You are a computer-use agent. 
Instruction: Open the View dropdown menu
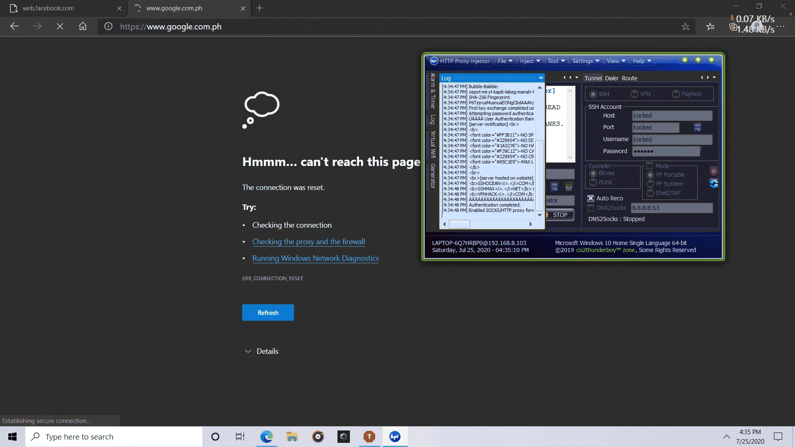(x=616, y=61)
